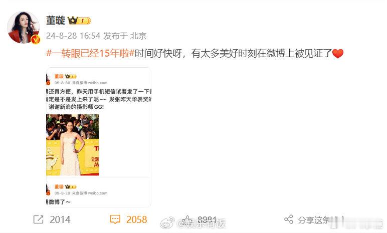Click the red heart emoji in post
387x233 pixels.
338,53
